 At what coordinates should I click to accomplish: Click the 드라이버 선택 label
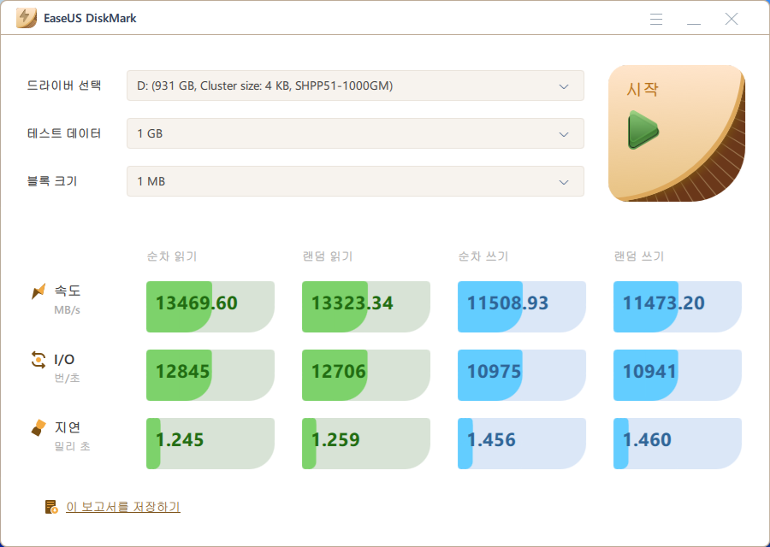(64, 85)
